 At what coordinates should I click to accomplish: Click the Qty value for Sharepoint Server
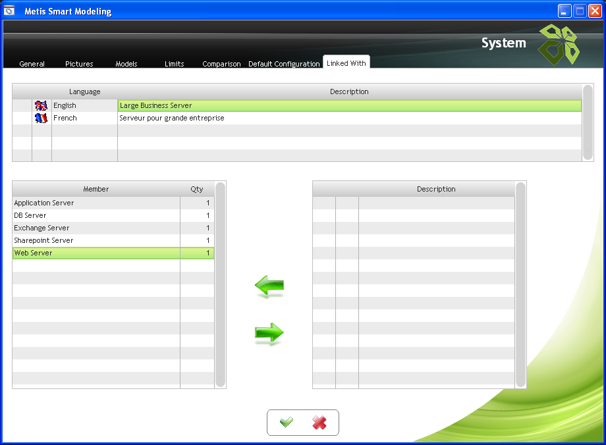(197, 240)
